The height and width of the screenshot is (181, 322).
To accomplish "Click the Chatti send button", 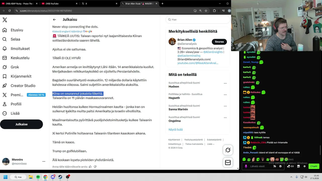I will pyautogui.click(x=314, y=166).
